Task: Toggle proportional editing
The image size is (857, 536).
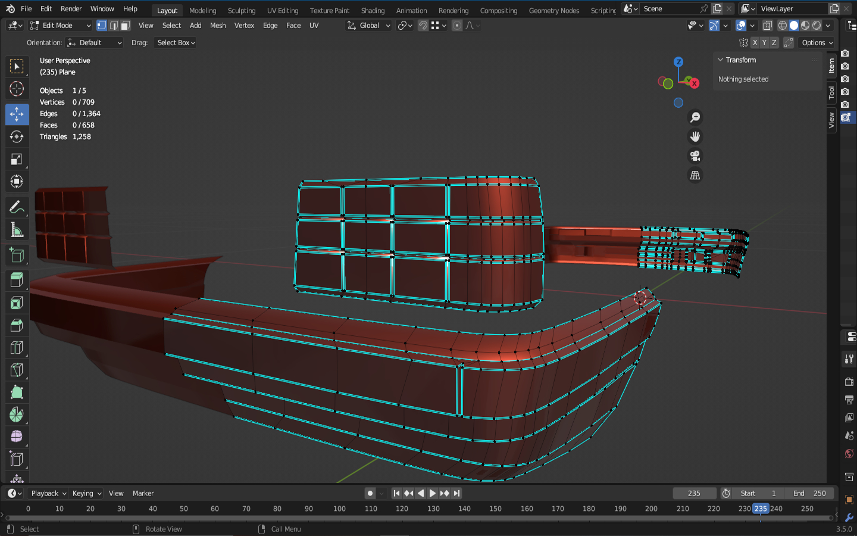Action: tap(457, 26)
